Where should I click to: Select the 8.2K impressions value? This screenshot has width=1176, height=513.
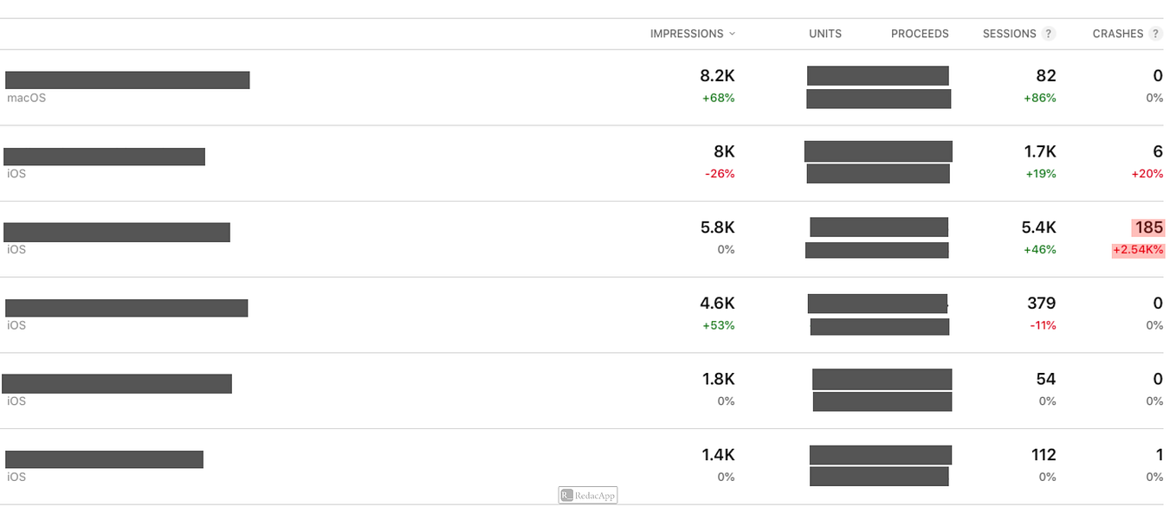(717, 76)
